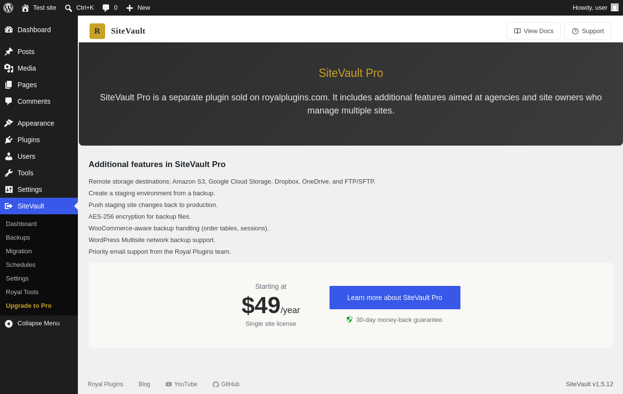Screen dimensions: 623x394
Task: Open the YouTube footer link icon
Action: (168, 384)
